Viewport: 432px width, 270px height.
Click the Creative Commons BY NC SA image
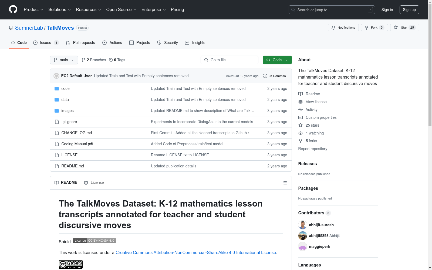tap(71, 264)
